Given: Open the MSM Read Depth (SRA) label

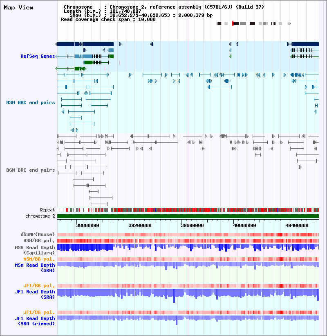Looking at the screenshot, I should tap(35, 268).
